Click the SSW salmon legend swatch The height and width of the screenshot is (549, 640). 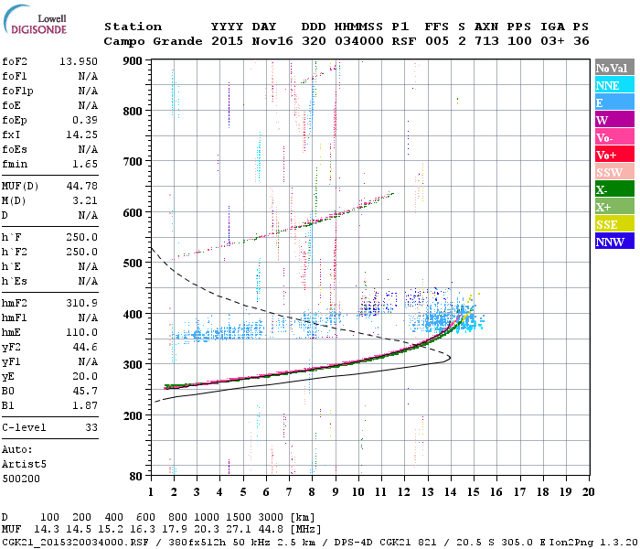click(614, 172)
